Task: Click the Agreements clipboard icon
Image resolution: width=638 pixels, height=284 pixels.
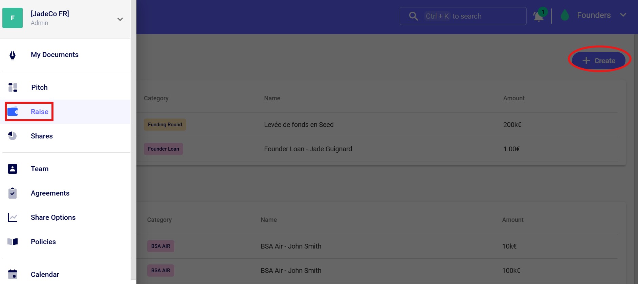Action: (13, 193)
